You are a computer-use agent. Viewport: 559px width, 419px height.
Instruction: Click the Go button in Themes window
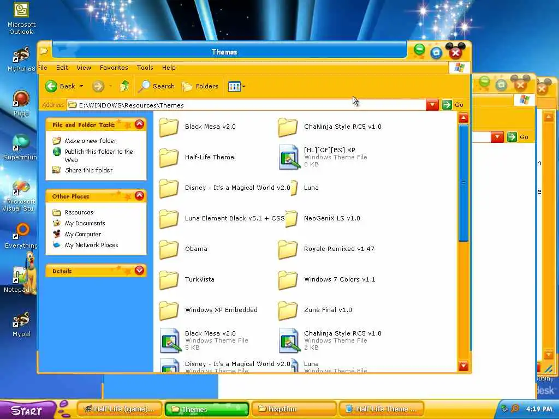point(453,105)
